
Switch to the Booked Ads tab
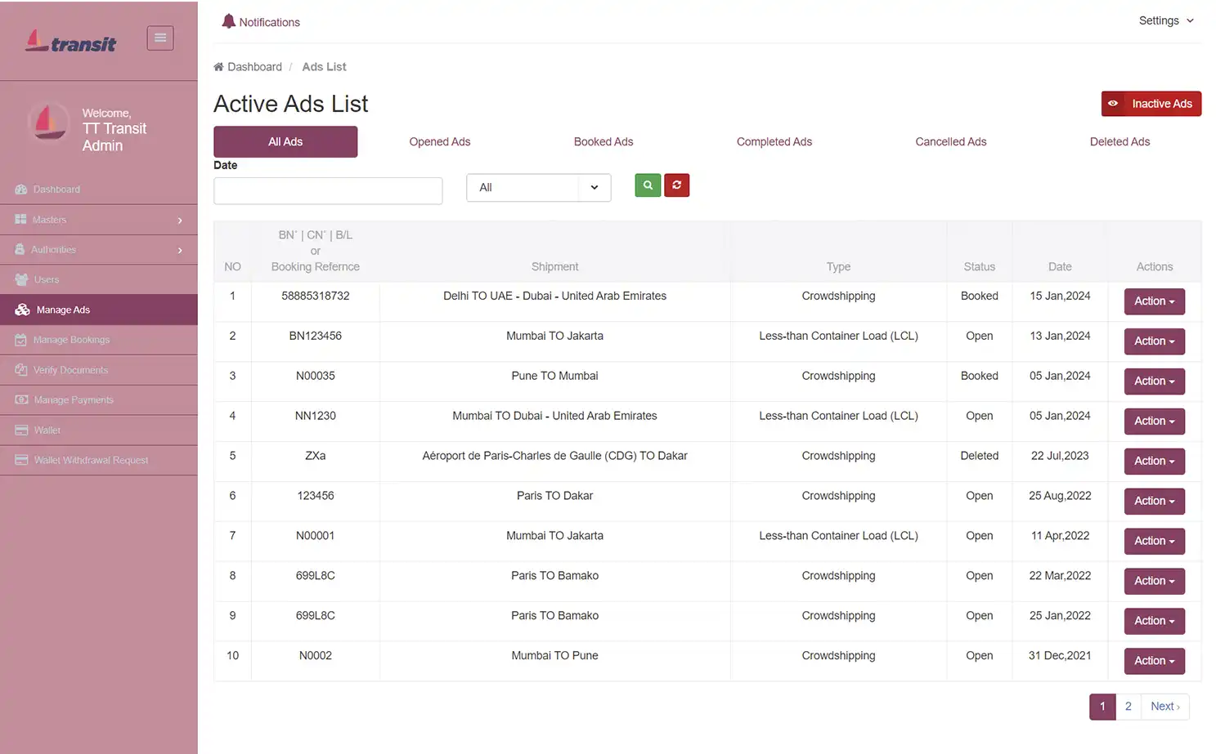click(603, 141)
